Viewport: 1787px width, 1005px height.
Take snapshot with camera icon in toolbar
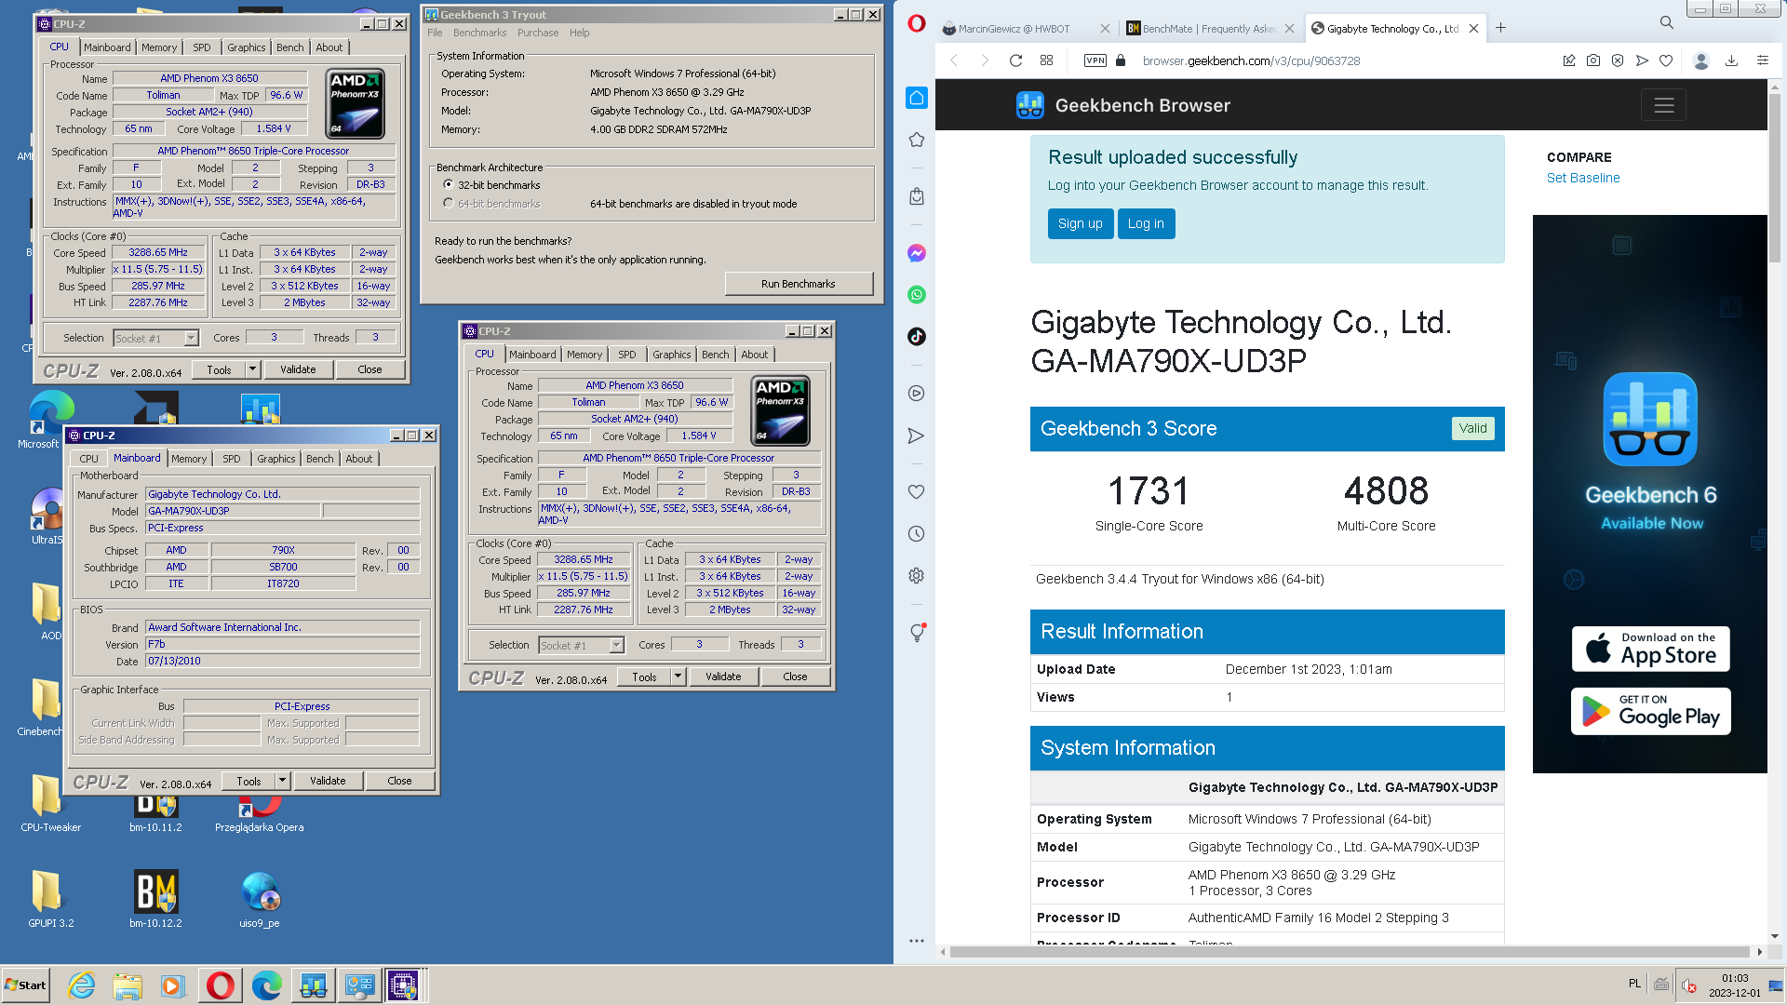pos(1593,60)
